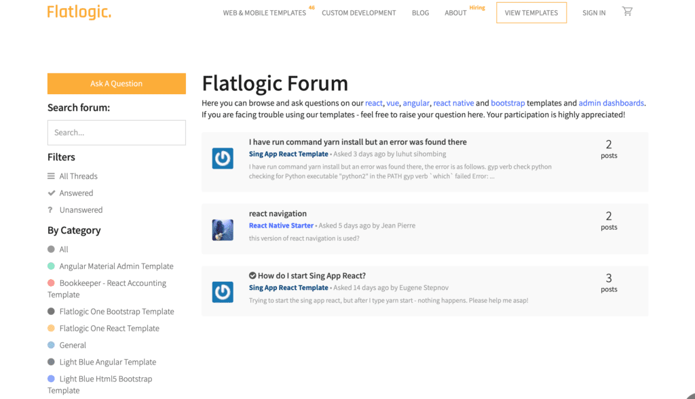Screen dimensions: 695x399
Task: Open 'How do I start Sing App React?' thread
Action: click(312, 276)
